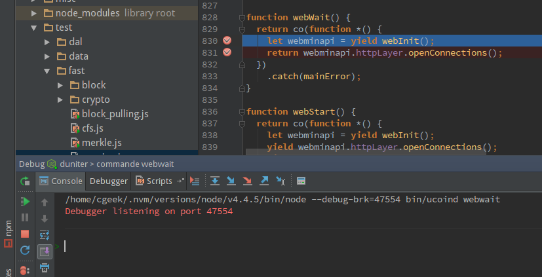Click the down arrow in console gutter

coord(45,219)
